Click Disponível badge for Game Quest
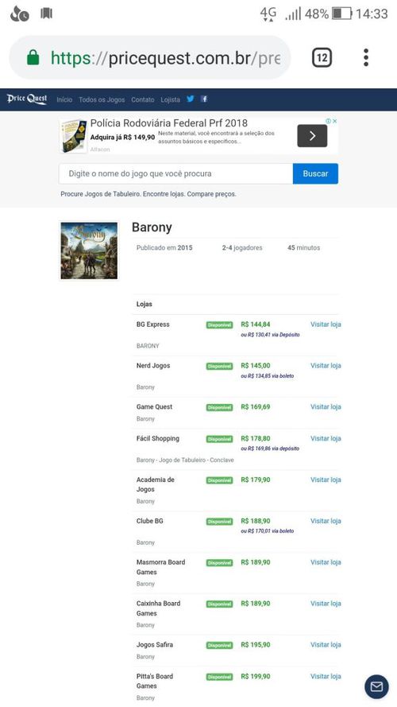 (220, 407)
